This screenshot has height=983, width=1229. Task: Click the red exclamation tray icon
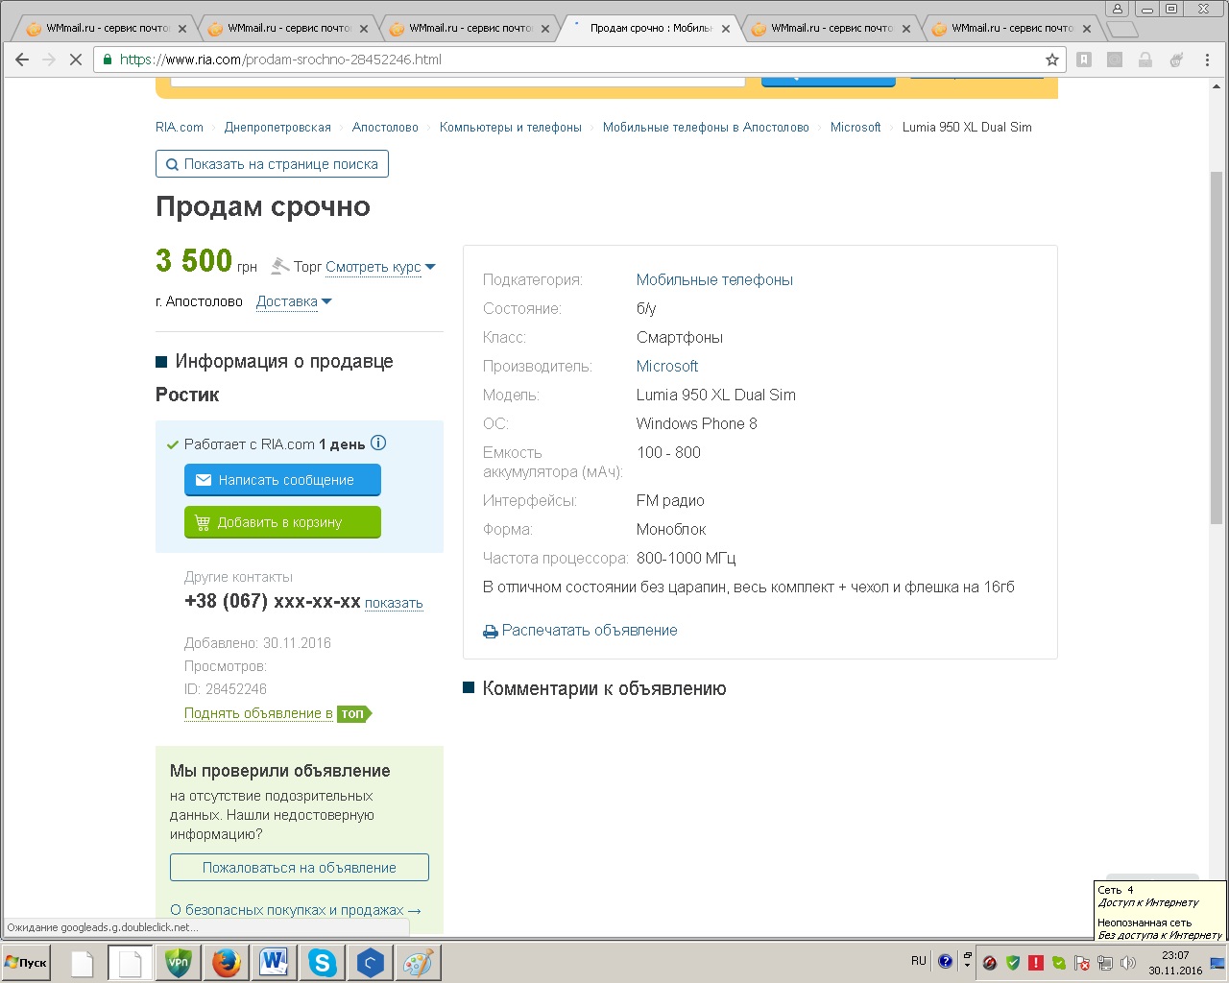(x=1036, y=963)
